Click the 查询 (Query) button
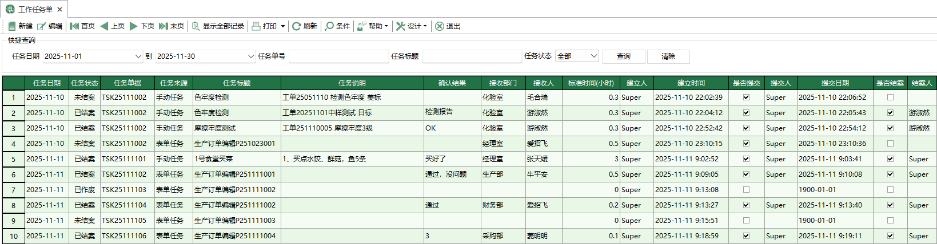This screenshot has height=244, width=937. pos(624,56)
